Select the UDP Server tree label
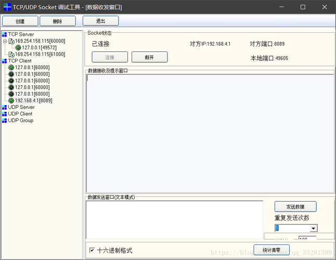 point(21,107)
